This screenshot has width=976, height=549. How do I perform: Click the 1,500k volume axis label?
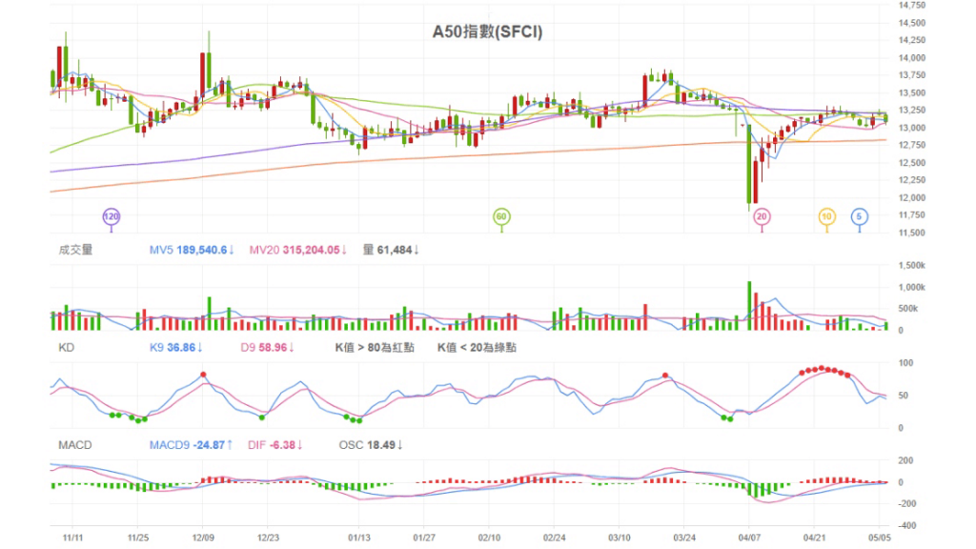(x=911, y=265)
